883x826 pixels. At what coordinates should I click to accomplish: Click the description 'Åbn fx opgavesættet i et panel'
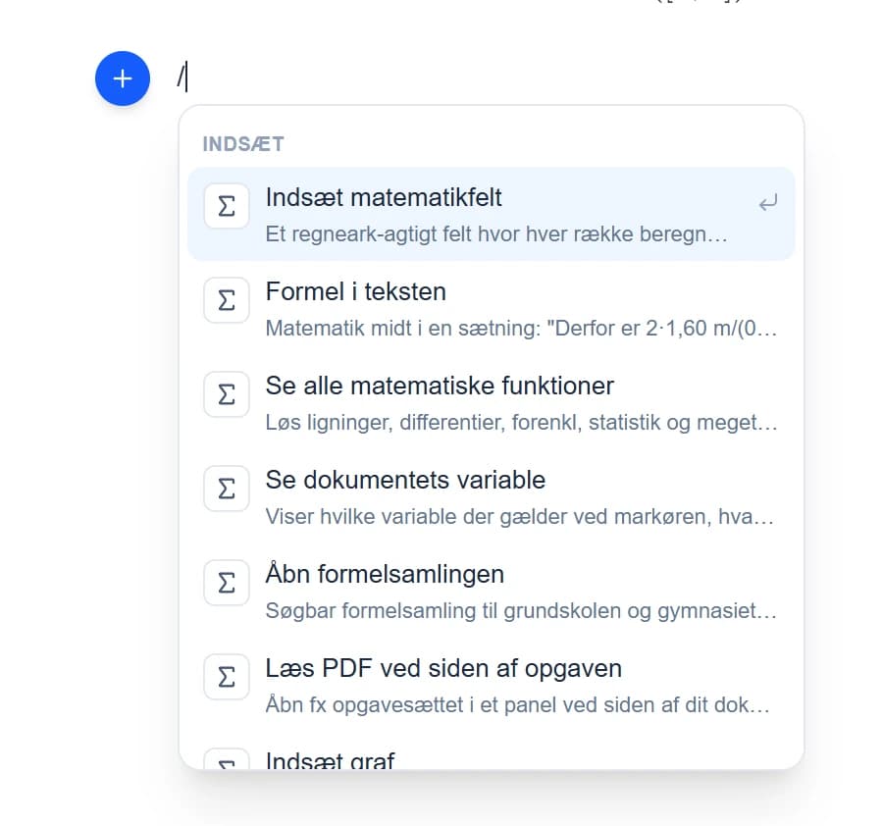coord(517,704)
